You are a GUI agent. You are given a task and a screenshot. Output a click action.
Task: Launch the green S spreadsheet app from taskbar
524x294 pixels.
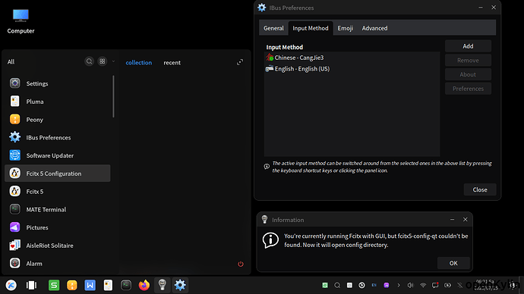click(x=54, y=285)
